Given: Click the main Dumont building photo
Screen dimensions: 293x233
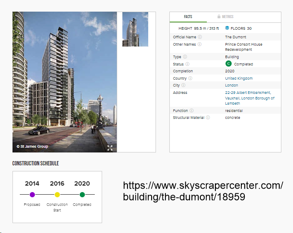Looking at the screenshot, I should tap(65, 82).
